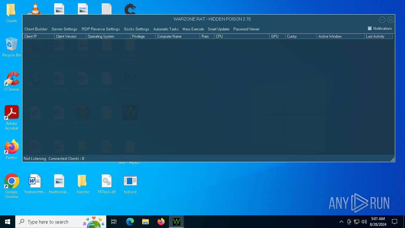Sort by Privilege column header

pos(143,36)
